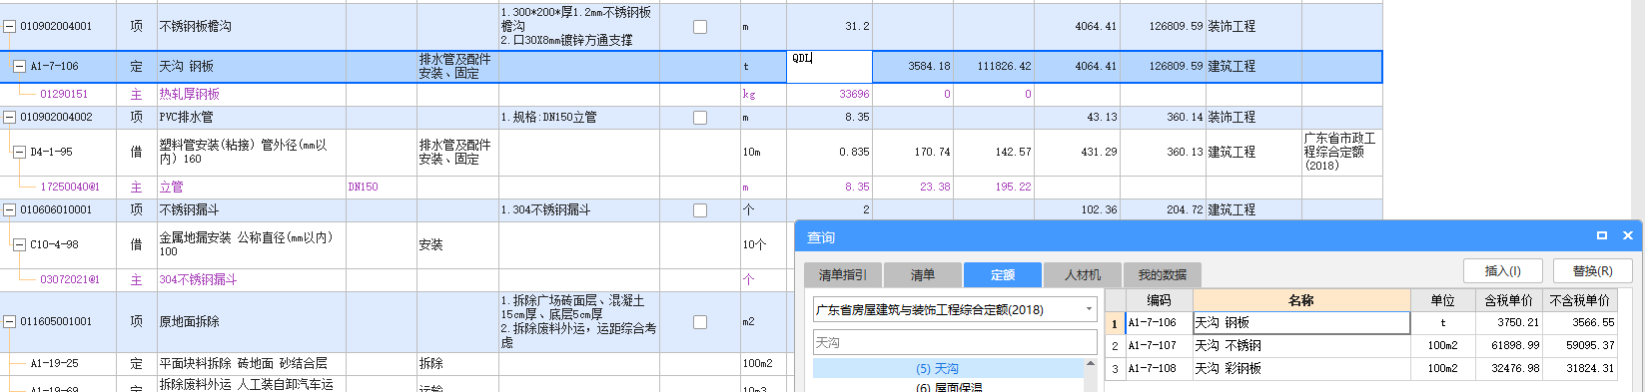Tick the checkbox in 不锈钢板檐沟 row
The height and width of the screenshot is (392, 1645).
(700, 27)
